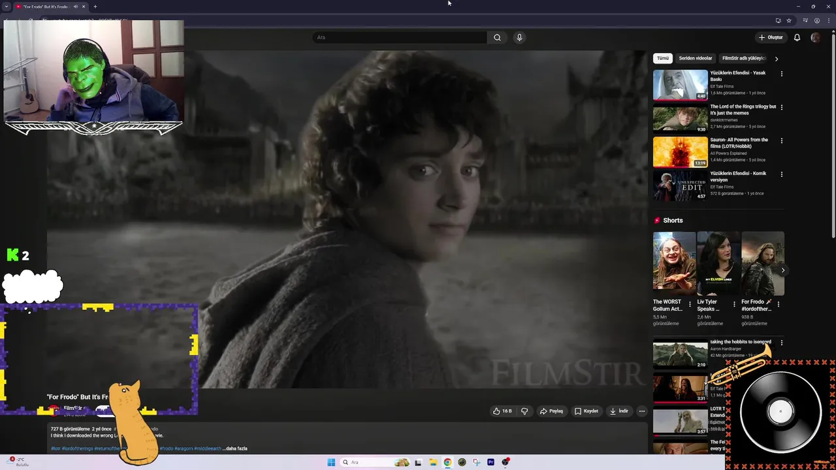Open the Chrome media control icon
Viewport: 836px width, 470px height.
(x=805, y=20)
